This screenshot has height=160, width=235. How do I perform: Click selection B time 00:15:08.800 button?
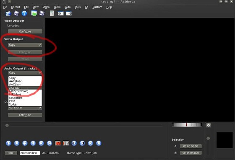(191, 153)
